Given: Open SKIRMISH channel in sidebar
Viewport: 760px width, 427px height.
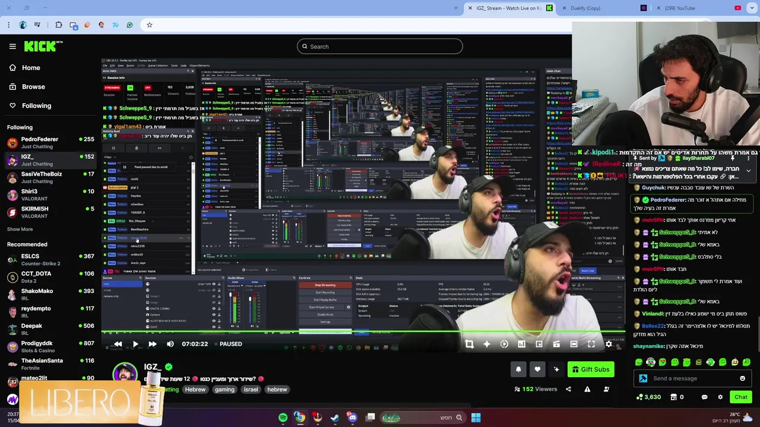Looking at the screenshot, I should (x=50, y=212).
